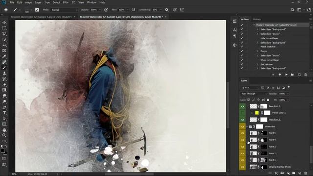Select the Gradient tool
The height and width of the screenshot is (176, 313).
click(x=4, y=90)
